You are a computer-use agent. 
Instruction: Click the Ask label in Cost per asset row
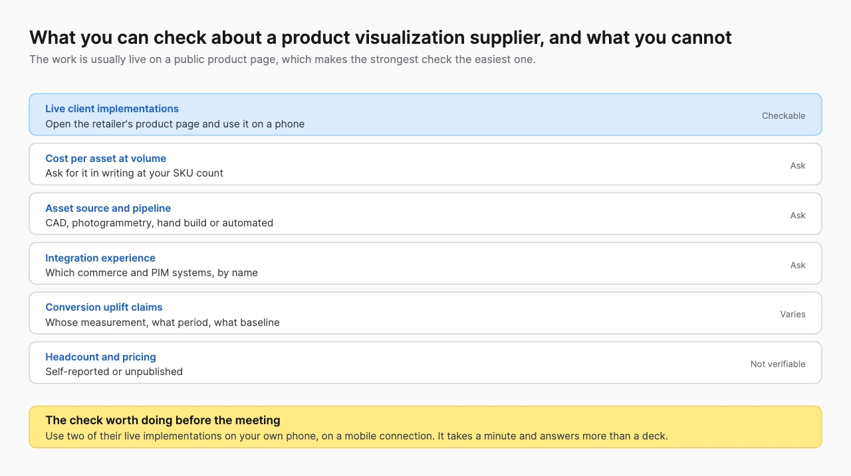[x=798, y=165]
